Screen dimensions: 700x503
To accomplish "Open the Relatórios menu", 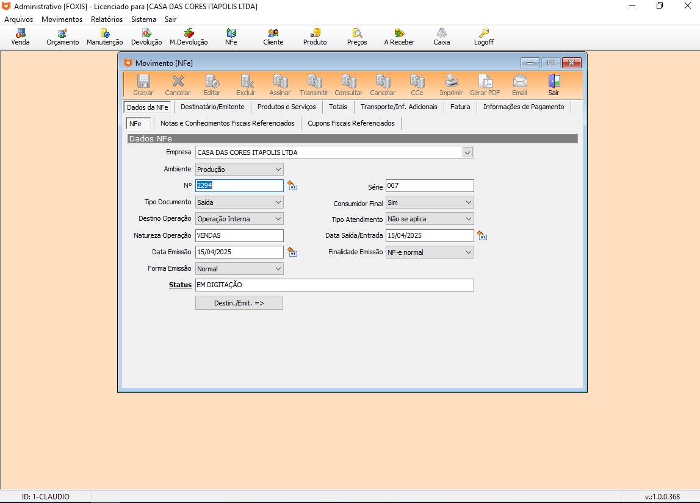I will click(107, 20).
